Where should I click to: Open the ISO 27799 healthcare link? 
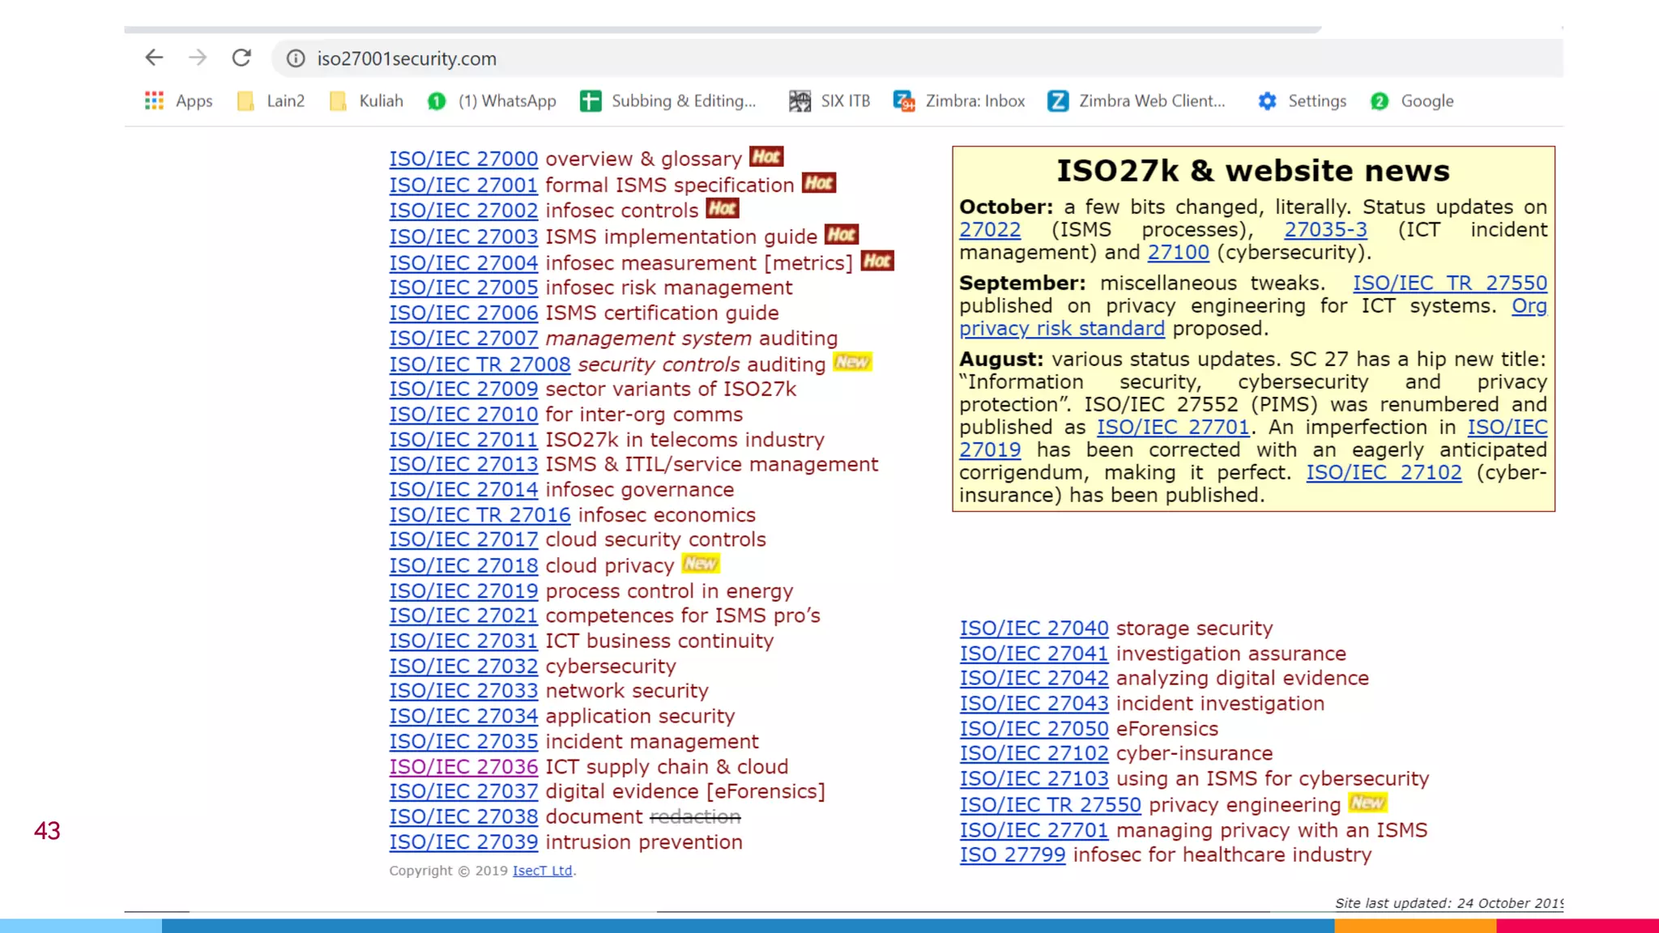[x=1013, y=855]
